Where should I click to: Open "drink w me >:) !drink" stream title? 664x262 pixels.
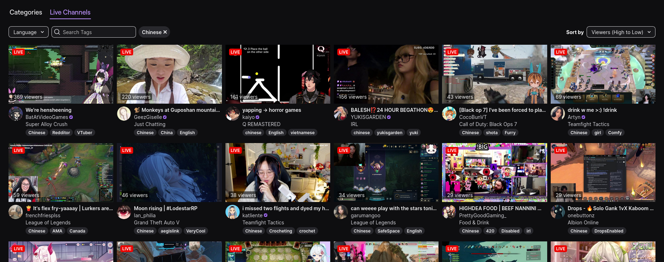pos(592,110)
